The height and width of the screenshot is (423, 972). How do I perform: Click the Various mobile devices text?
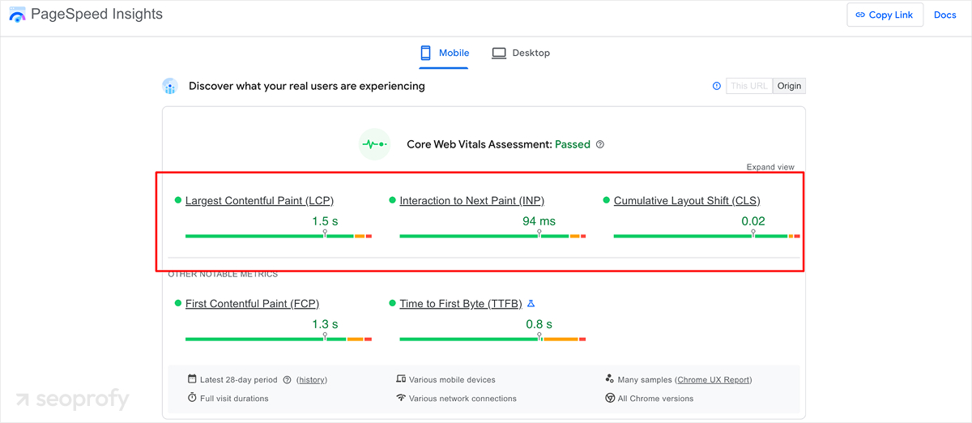click(452, 379)
